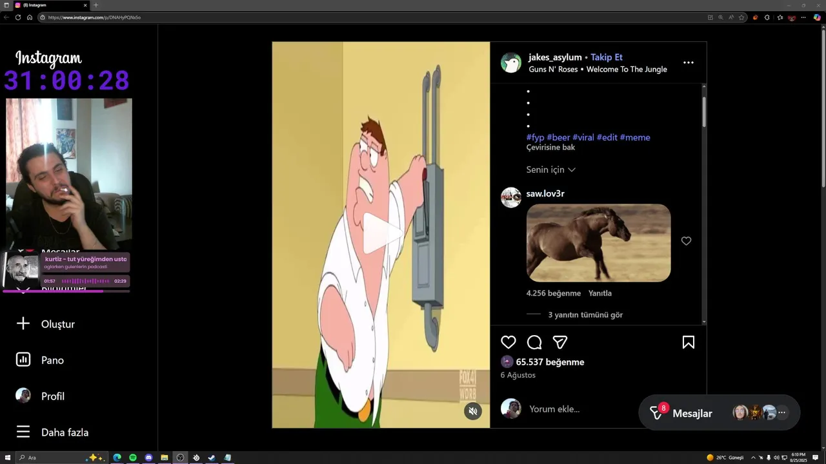The height and width of the screenshot is (464, 826).
Task: Show hidden tray icons chevron
Action: click(752, 458)
